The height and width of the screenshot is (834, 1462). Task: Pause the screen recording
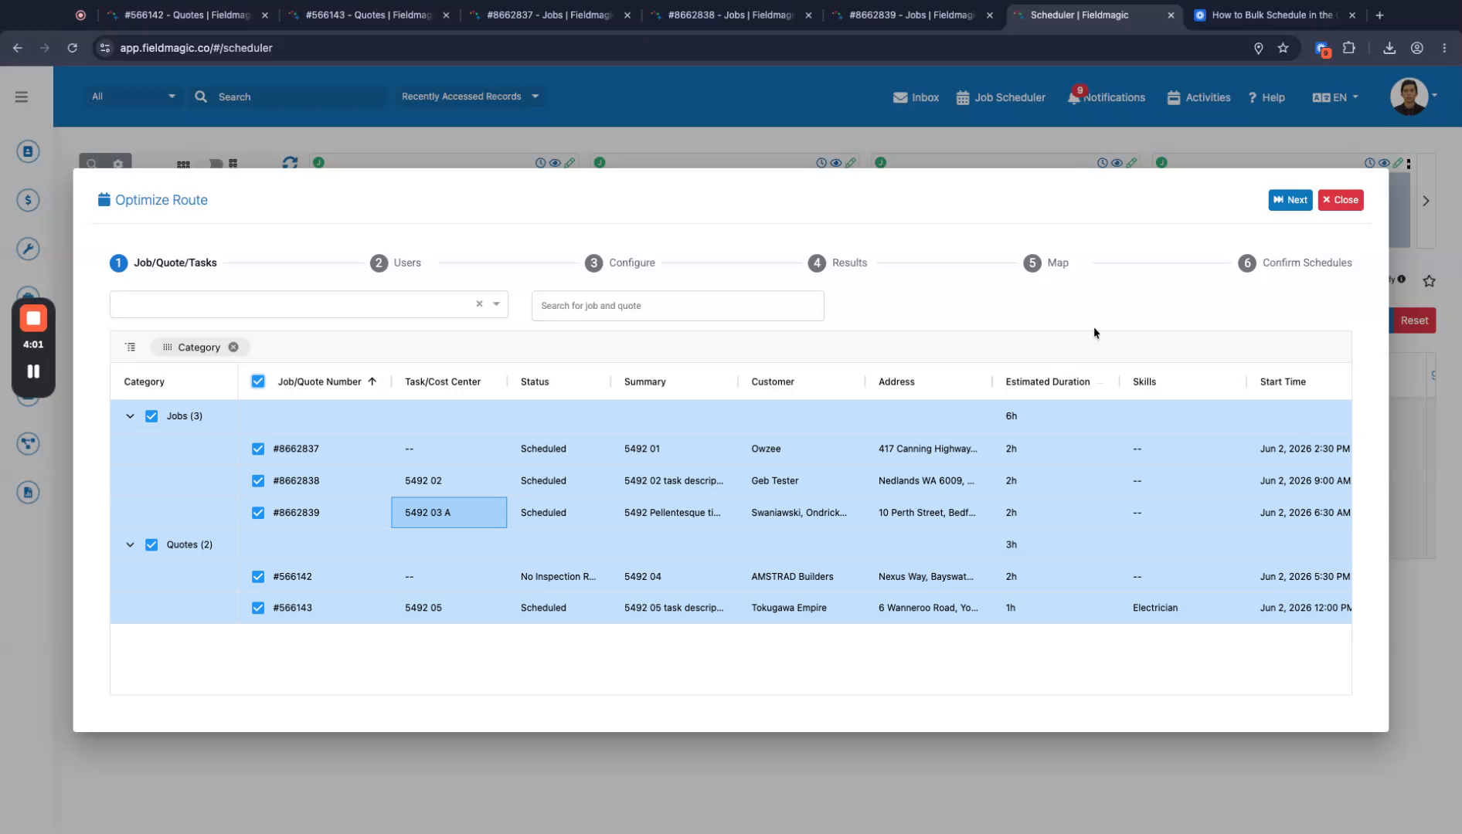pos(33,371)
